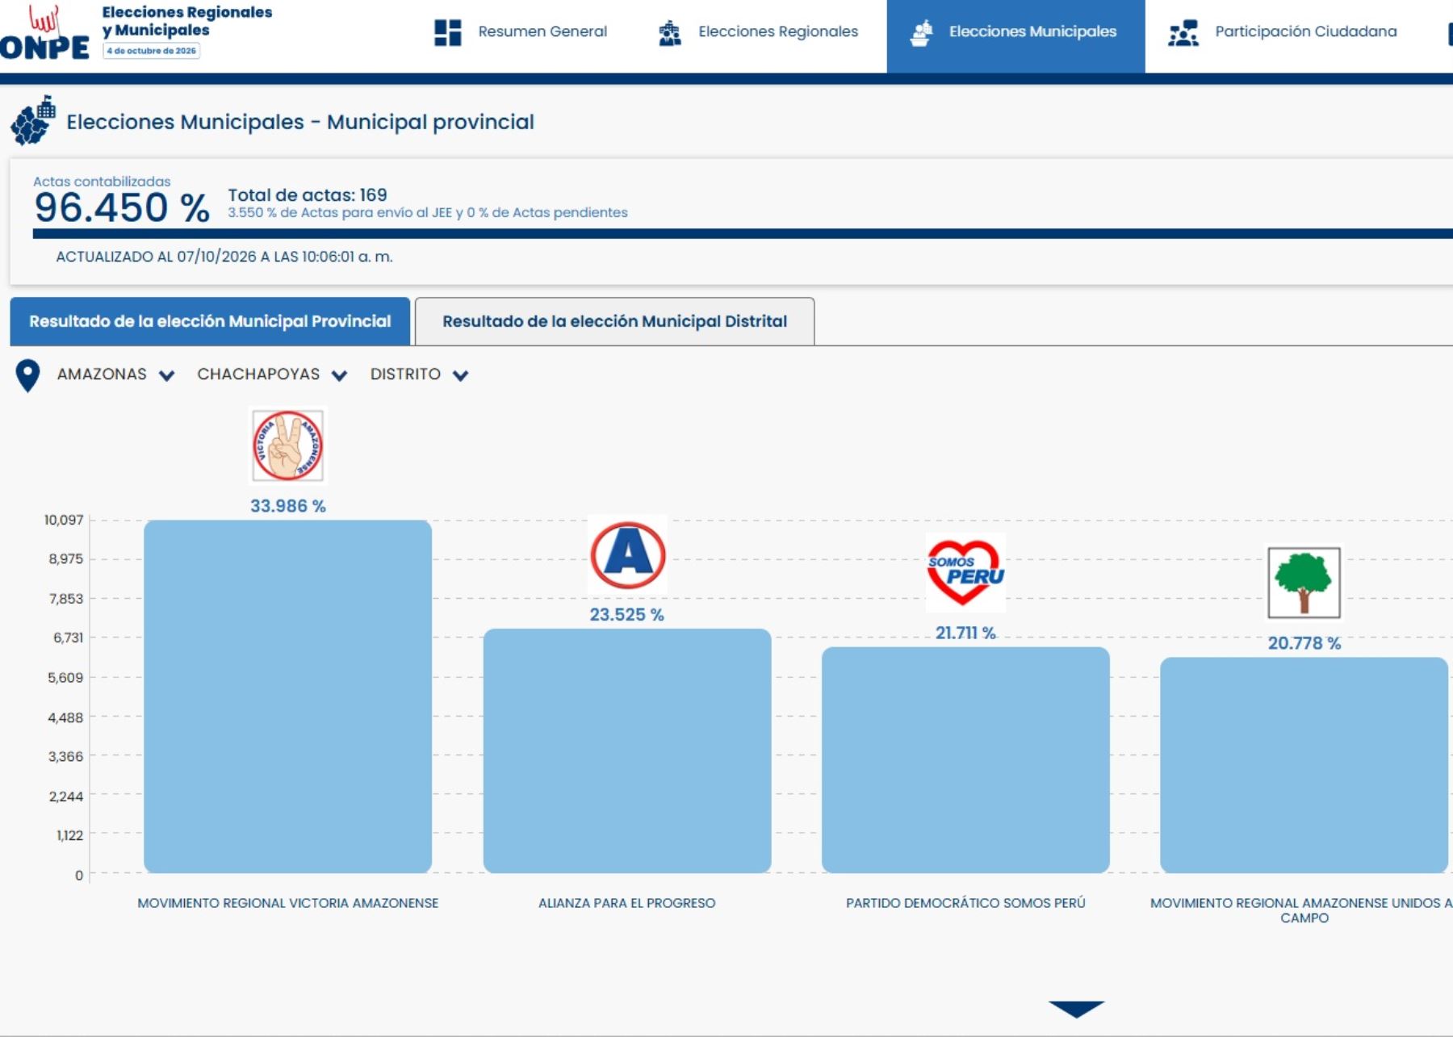Click the 96.450 % actas figure

point(122,207)
